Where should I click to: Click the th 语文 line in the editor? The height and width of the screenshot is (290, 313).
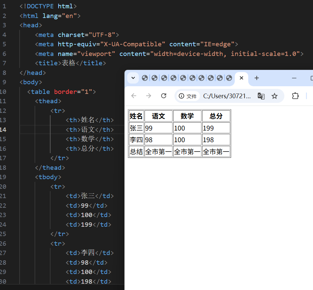pyautogui.click(x=90, y=130)
